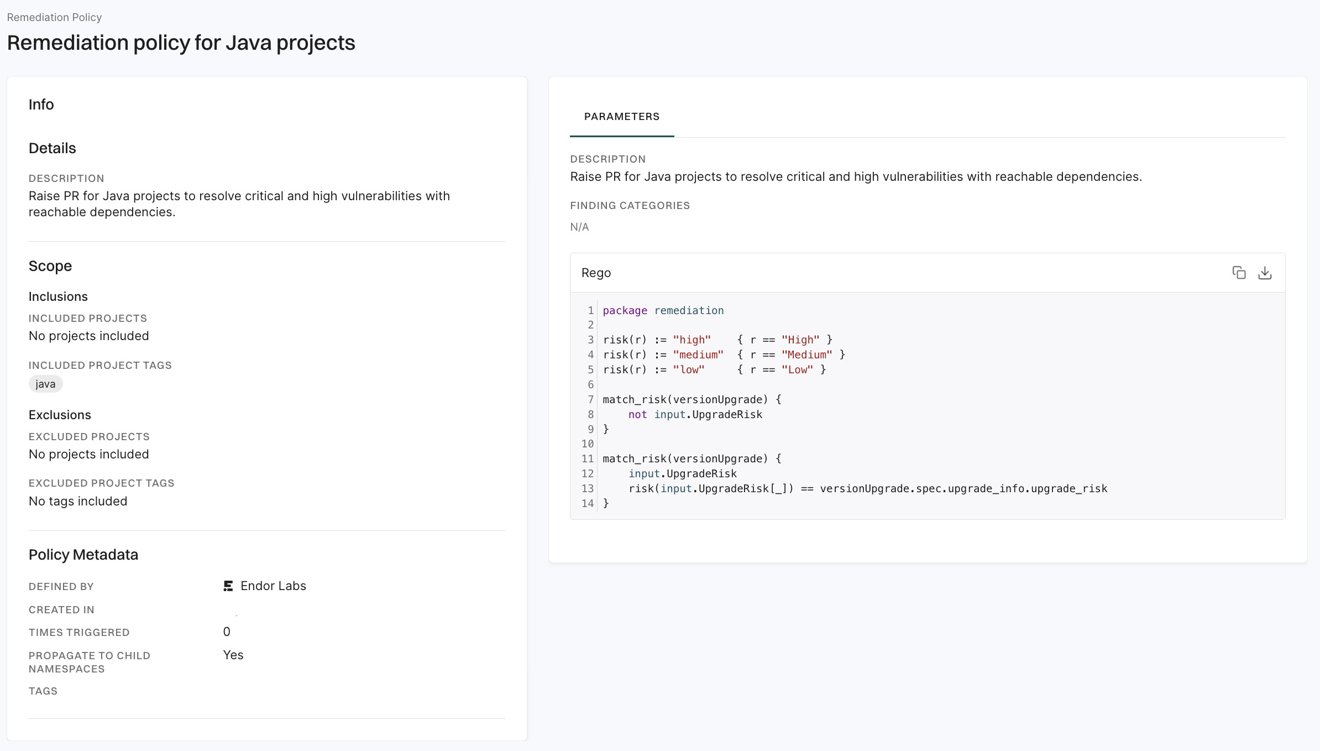
Task: Click the Info section heading
Action: (41, 105)
